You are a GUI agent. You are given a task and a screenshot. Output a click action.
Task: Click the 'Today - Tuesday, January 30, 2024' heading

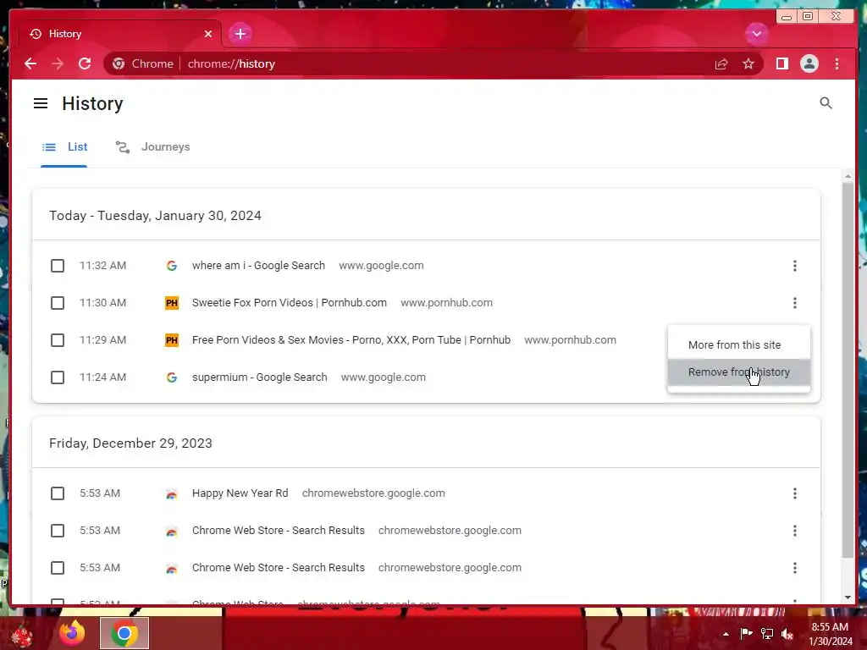(156, 216)
